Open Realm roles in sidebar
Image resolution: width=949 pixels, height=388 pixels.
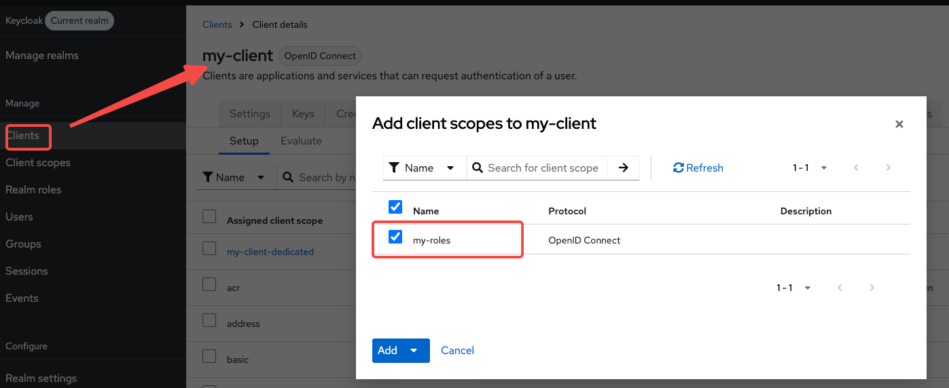[93, 190]
